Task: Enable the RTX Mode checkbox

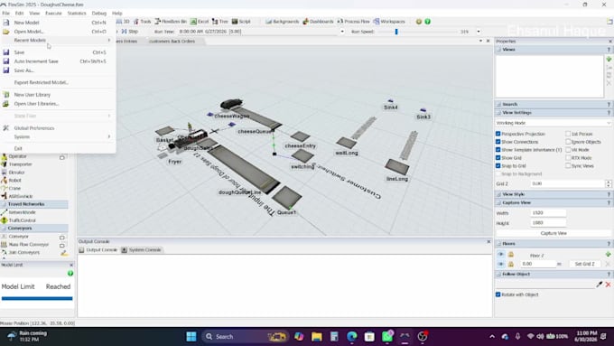Action: (568, 158)
